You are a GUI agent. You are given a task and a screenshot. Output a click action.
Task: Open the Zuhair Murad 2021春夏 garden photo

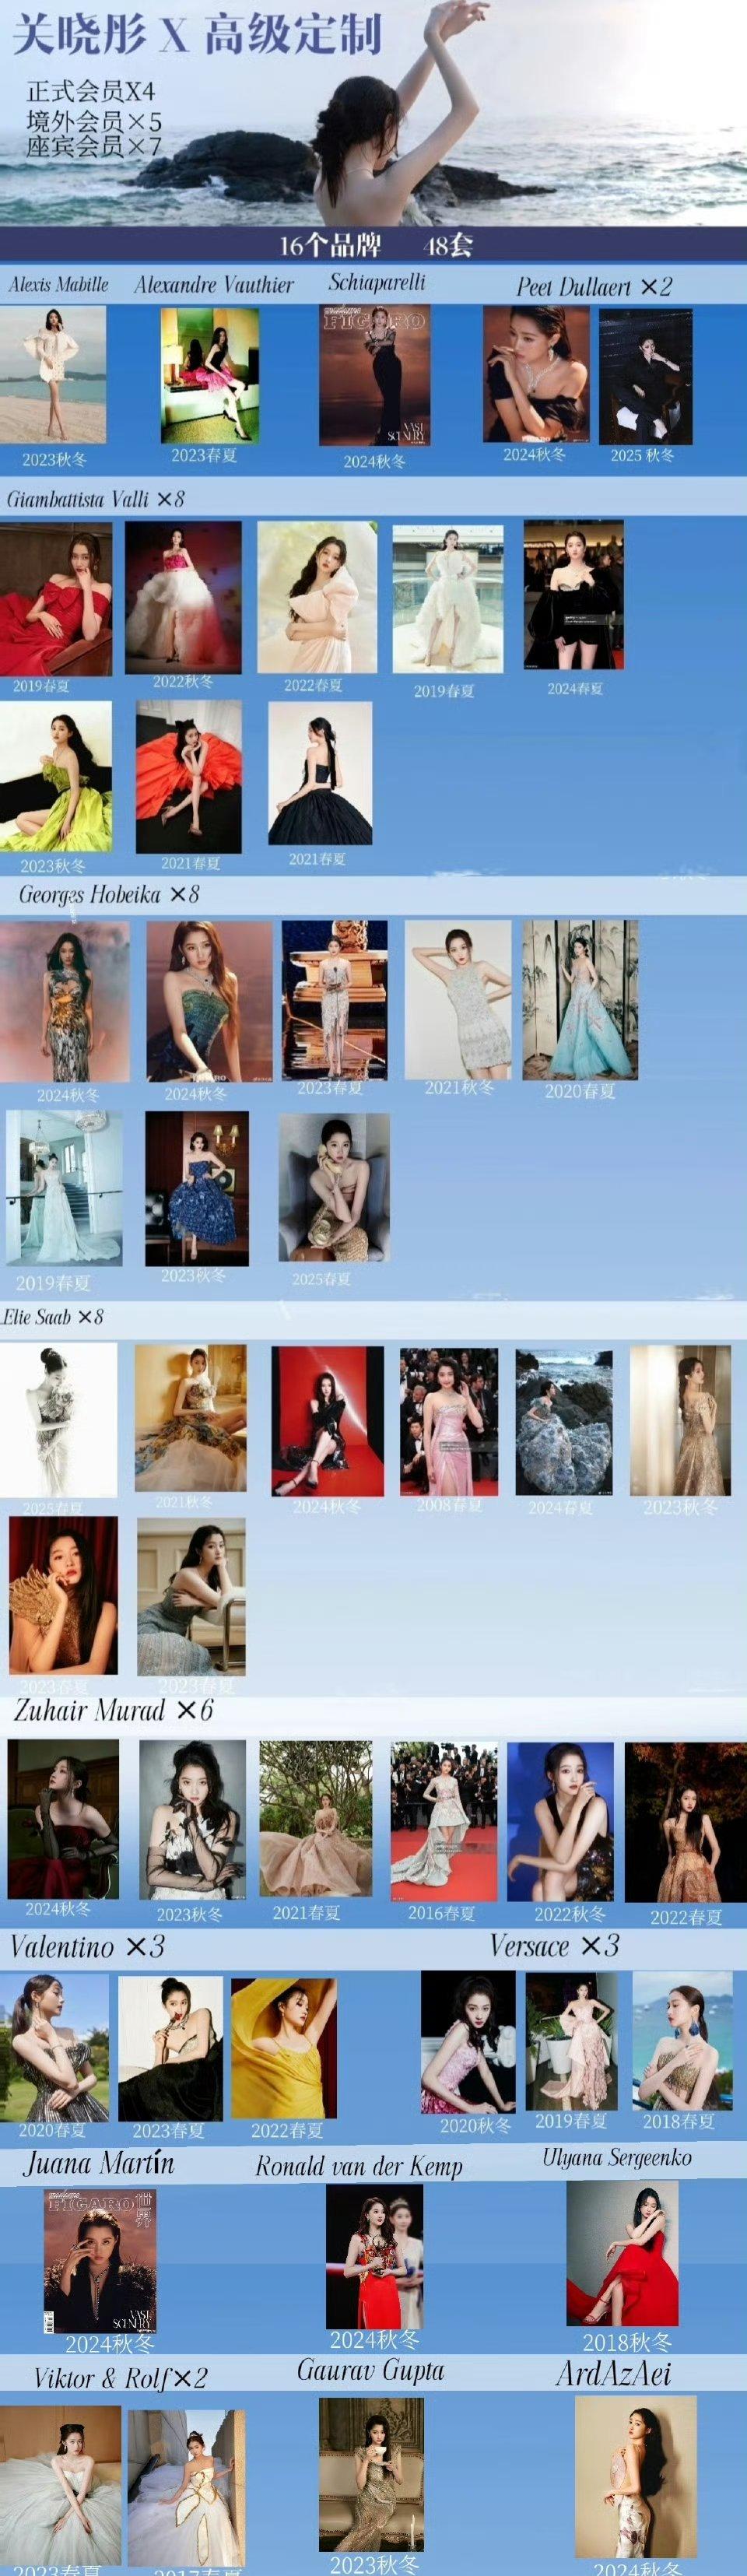pyautogui.click(x=316, y=1818)
